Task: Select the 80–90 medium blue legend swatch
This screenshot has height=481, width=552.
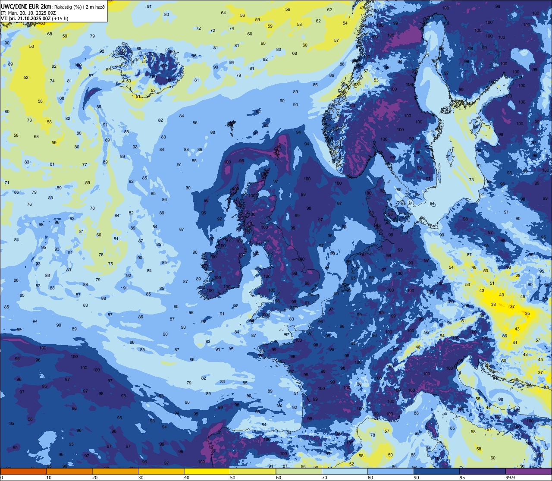Action: coord(391,471)
